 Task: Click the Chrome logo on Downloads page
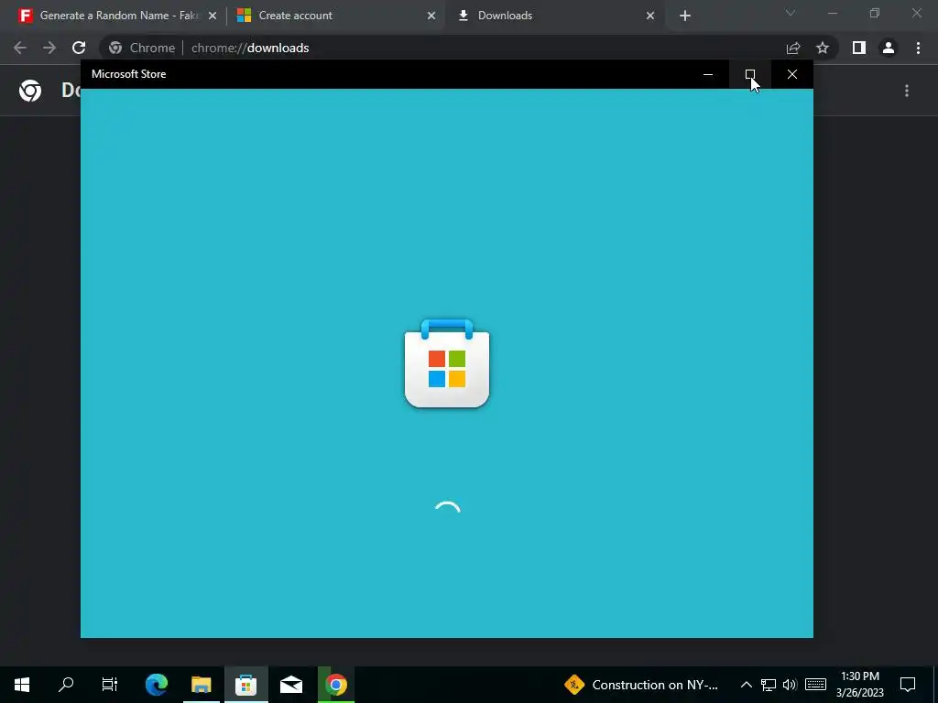pos(30,91)
